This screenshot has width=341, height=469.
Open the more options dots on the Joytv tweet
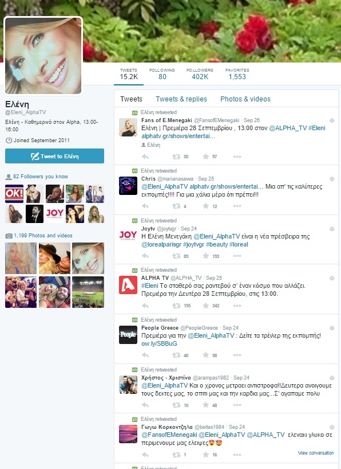click(x=237, y=256)
